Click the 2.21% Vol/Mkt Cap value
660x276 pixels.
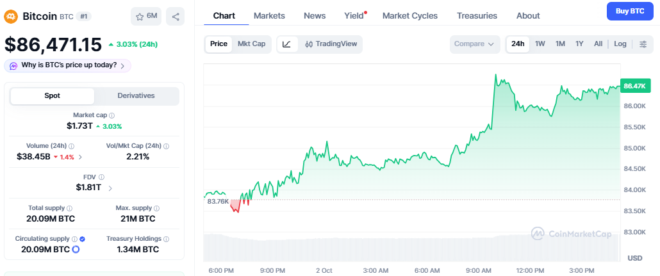pyautogui.click(x=138, y=157)
